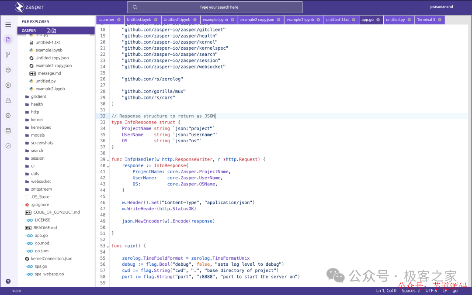The image size is (472, 295).
Task: Click the main branch in status bar
Action: click(x=16, y=291)
